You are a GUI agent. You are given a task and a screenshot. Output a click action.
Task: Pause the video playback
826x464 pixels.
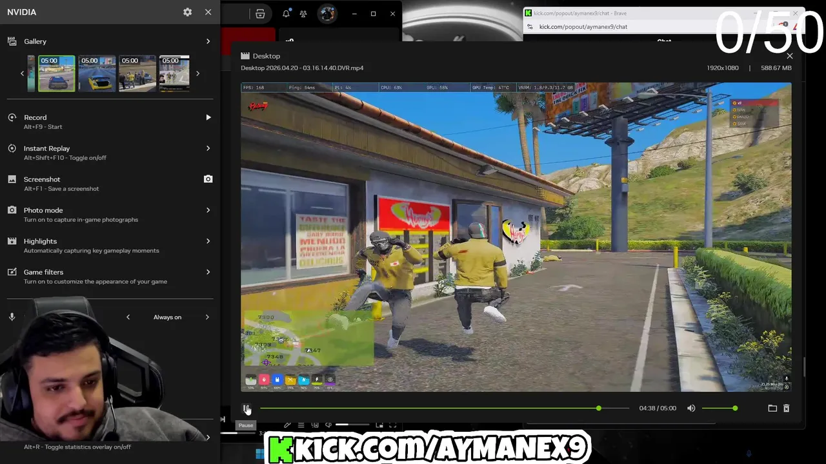246,409
